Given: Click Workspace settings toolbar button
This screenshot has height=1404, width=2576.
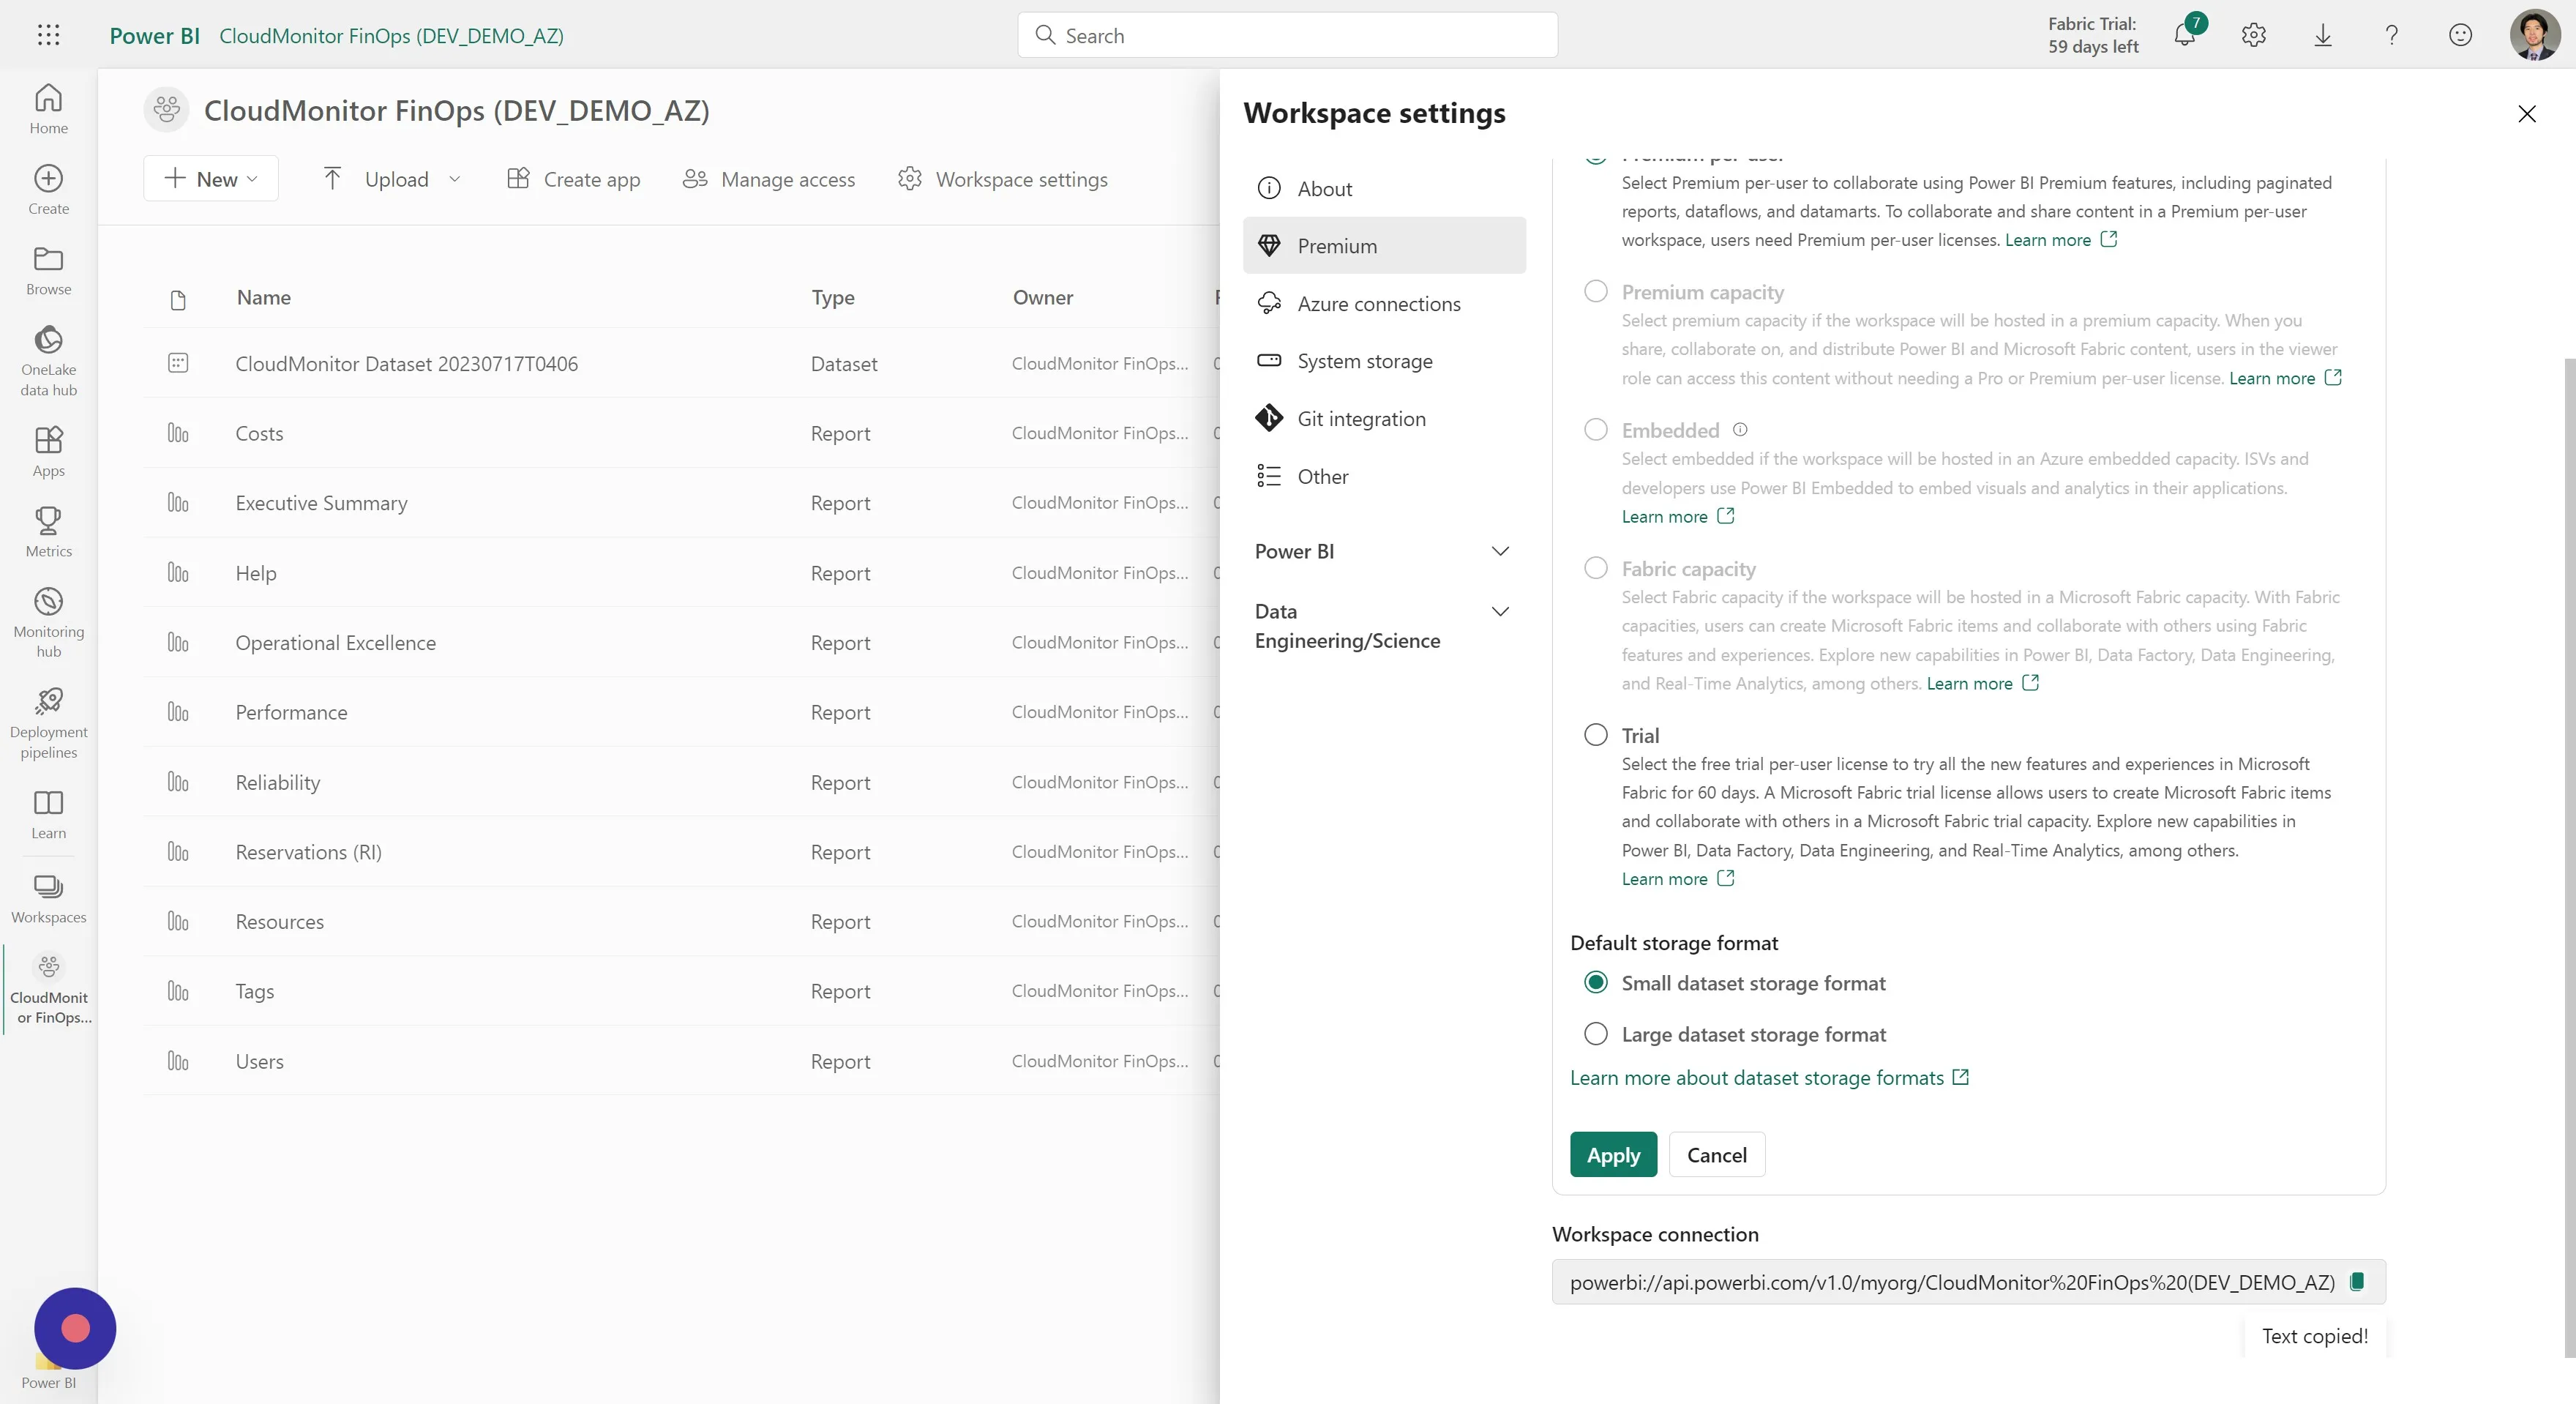Looking at the screenshot, I should (1003, 179).
